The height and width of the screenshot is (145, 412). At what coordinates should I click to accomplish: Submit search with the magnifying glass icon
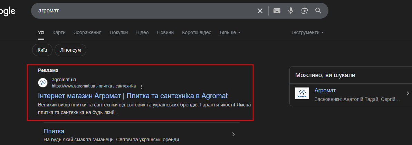[318, 11]
